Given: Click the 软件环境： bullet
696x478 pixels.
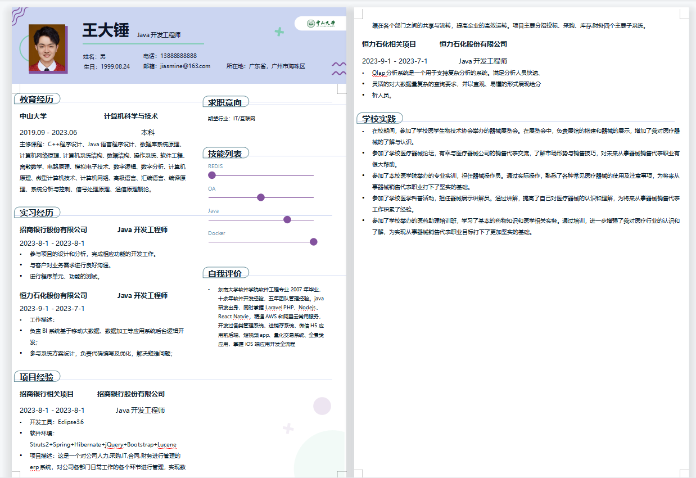Looking at the screenshot, I should [x=42, y=434].
